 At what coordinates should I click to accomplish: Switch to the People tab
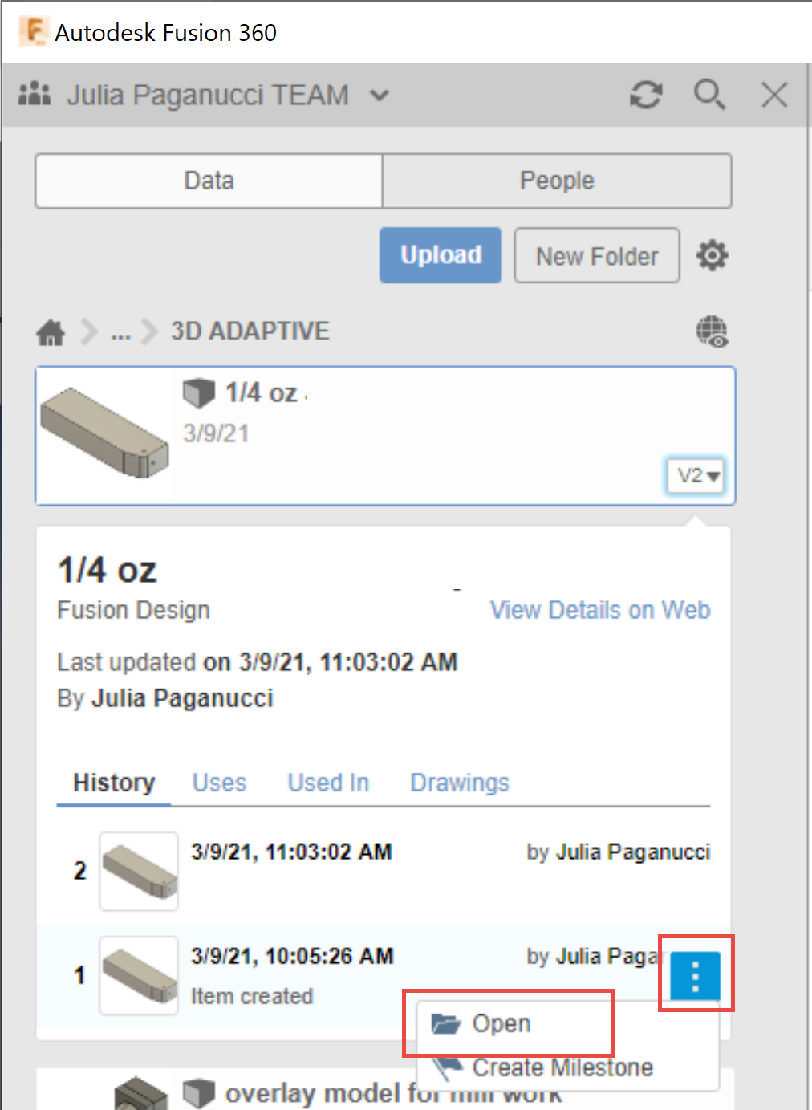coord(557,181)
